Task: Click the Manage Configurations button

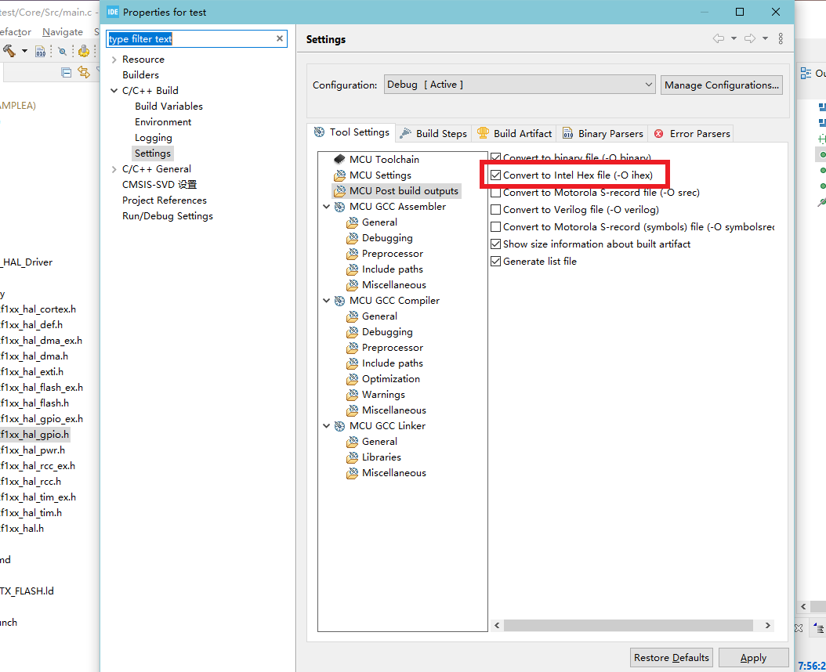Action: click(721, 85)
